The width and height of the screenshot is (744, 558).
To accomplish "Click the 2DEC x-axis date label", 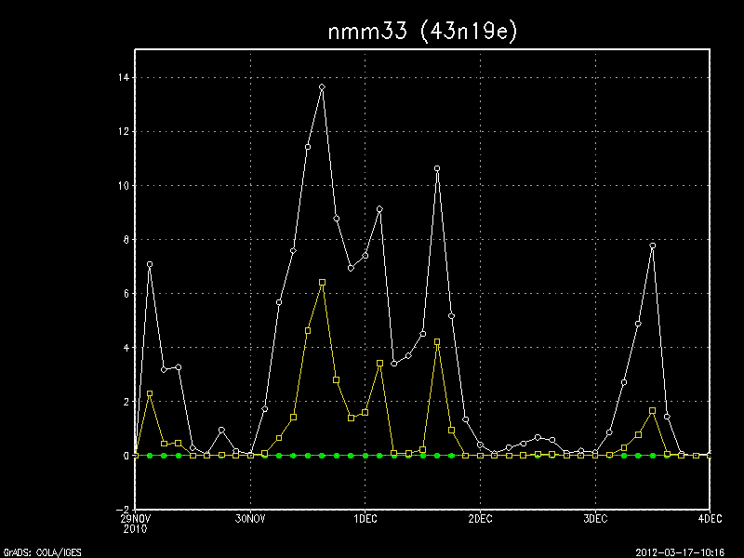I will (480, 519).
